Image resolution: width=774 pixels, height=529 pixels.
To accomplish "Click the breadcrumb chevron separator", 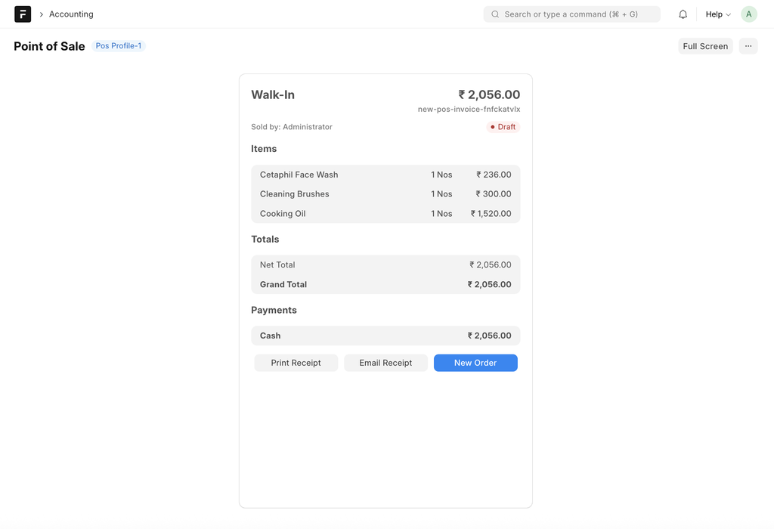I will tap(41, 14).
